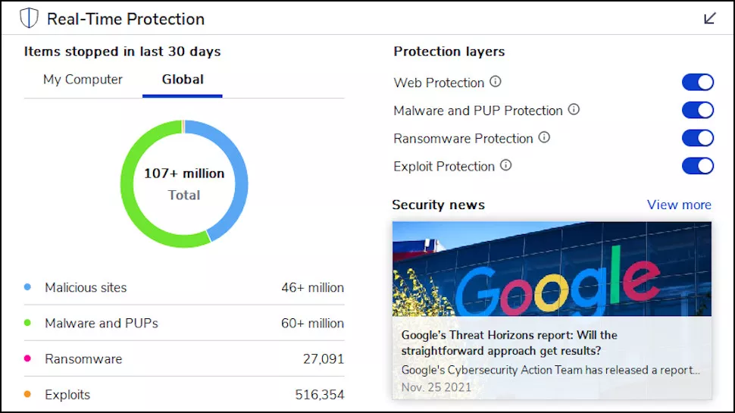Screen dimensions: 735x413
Task: Show info for Exploit Protection
Action: pyautogui.click(x=505, y=165)
